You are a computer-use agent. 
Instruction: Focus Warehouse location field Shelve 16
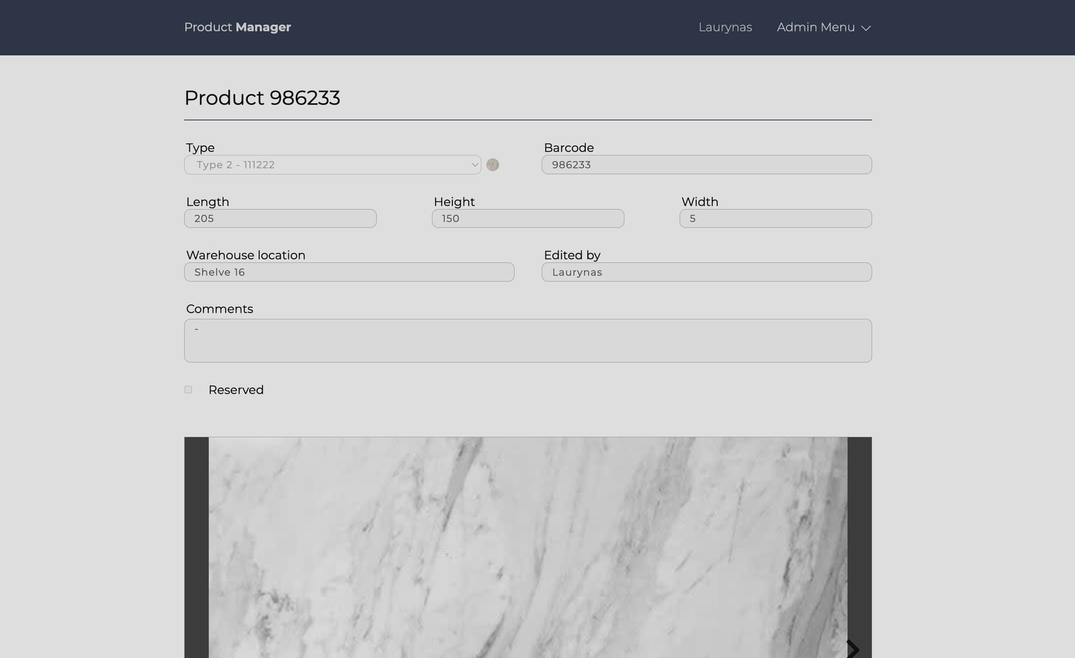click(349, 272)
